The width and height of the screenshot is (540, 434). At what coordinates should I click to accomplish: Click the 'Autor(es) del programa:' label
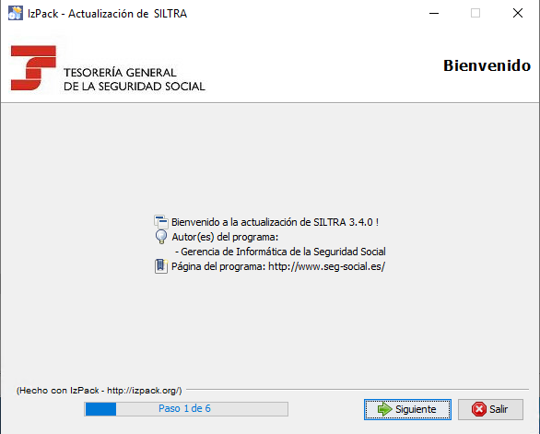[x=225, y=237]
